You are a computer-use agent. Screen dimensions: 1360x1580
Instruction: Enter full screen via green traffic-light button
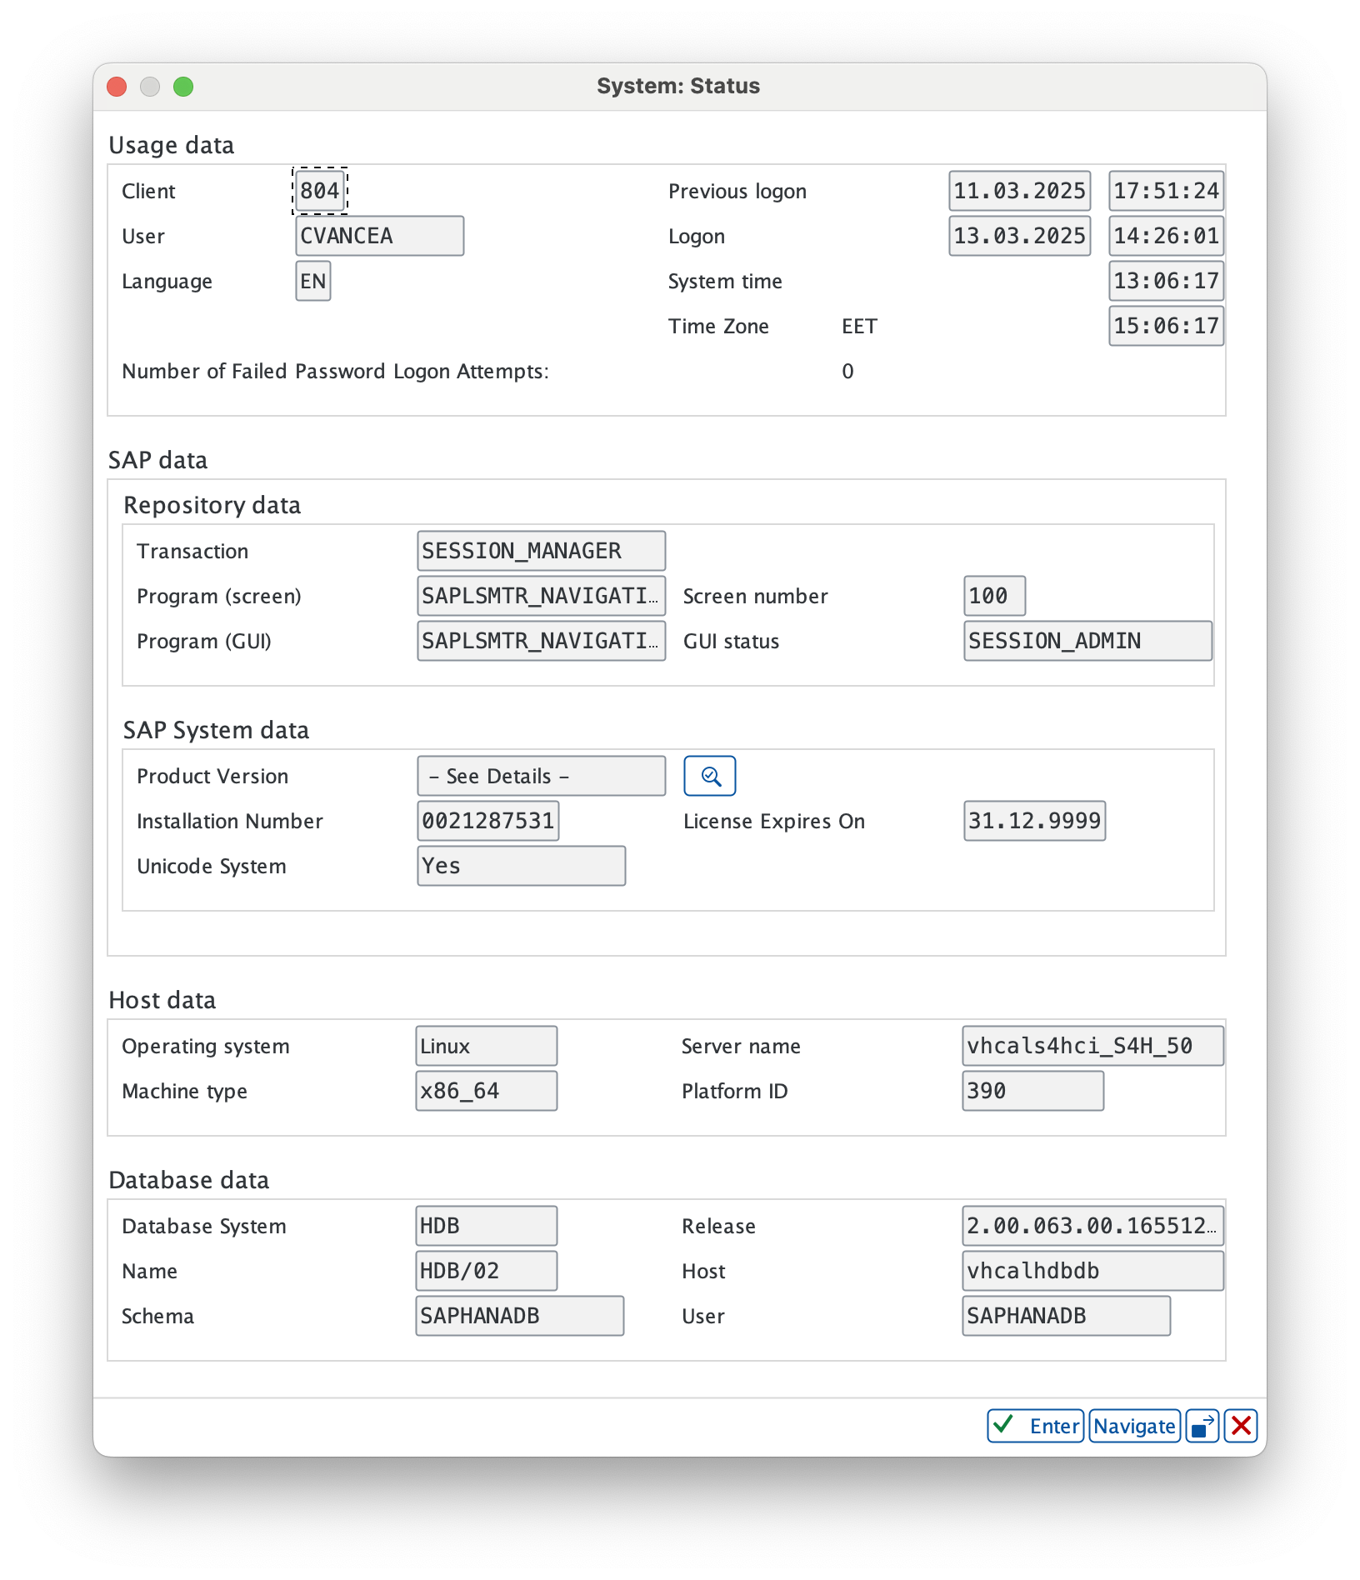pyautogui.click(x=184, y=86)
